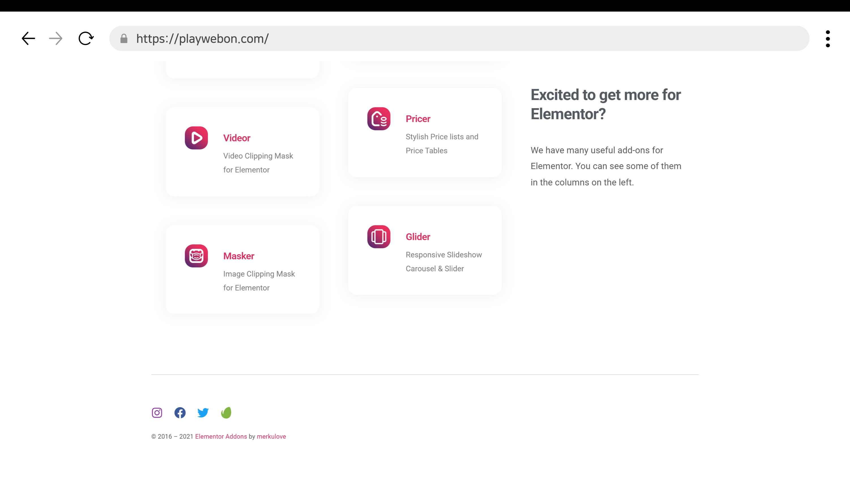This screenshot has width=850, height=478.
Task: Click the Glider carousel icon
Action: click(x=379, y=237)
